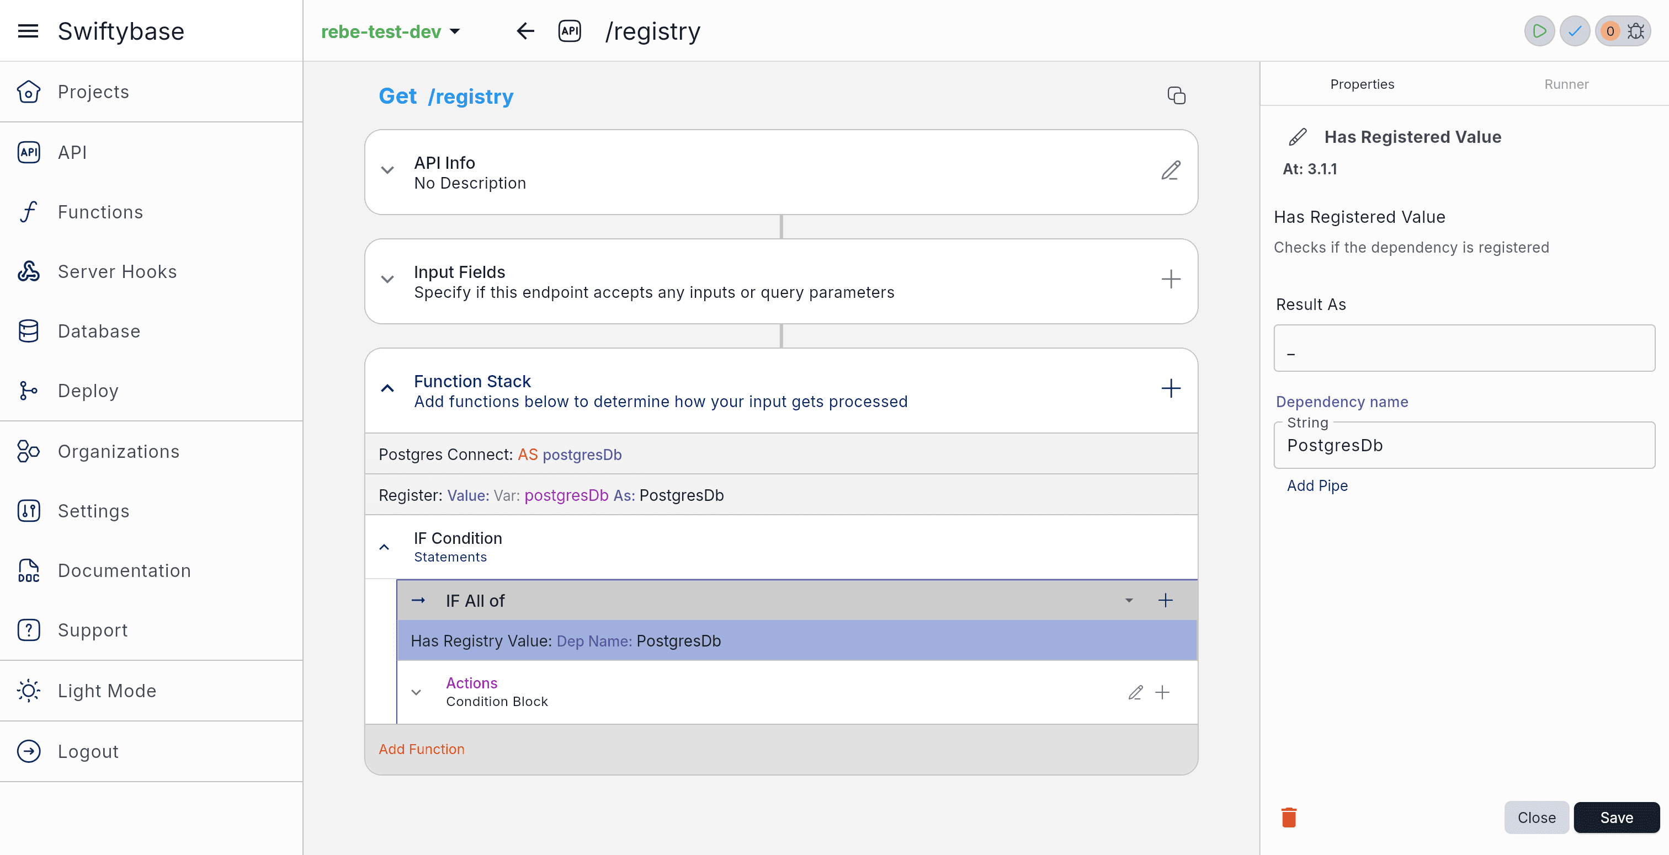Screen dimensions: 1669x855
Task: Click the Add Pipe link
Action: click(1316, 486)
